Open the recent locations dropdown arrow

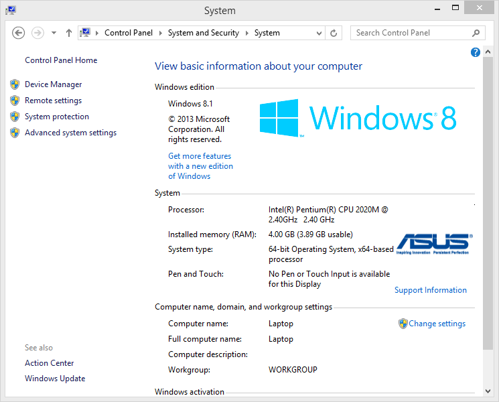click(54, 33)
